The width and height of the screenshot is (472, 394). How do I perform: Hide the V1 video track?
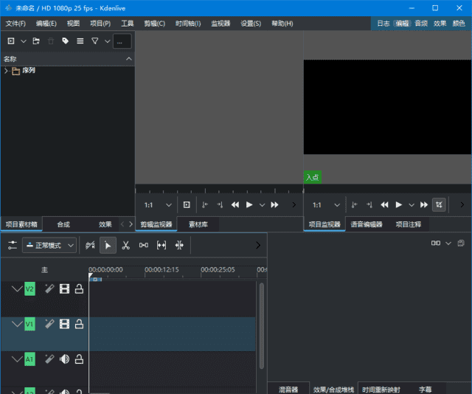click(64, 324)
